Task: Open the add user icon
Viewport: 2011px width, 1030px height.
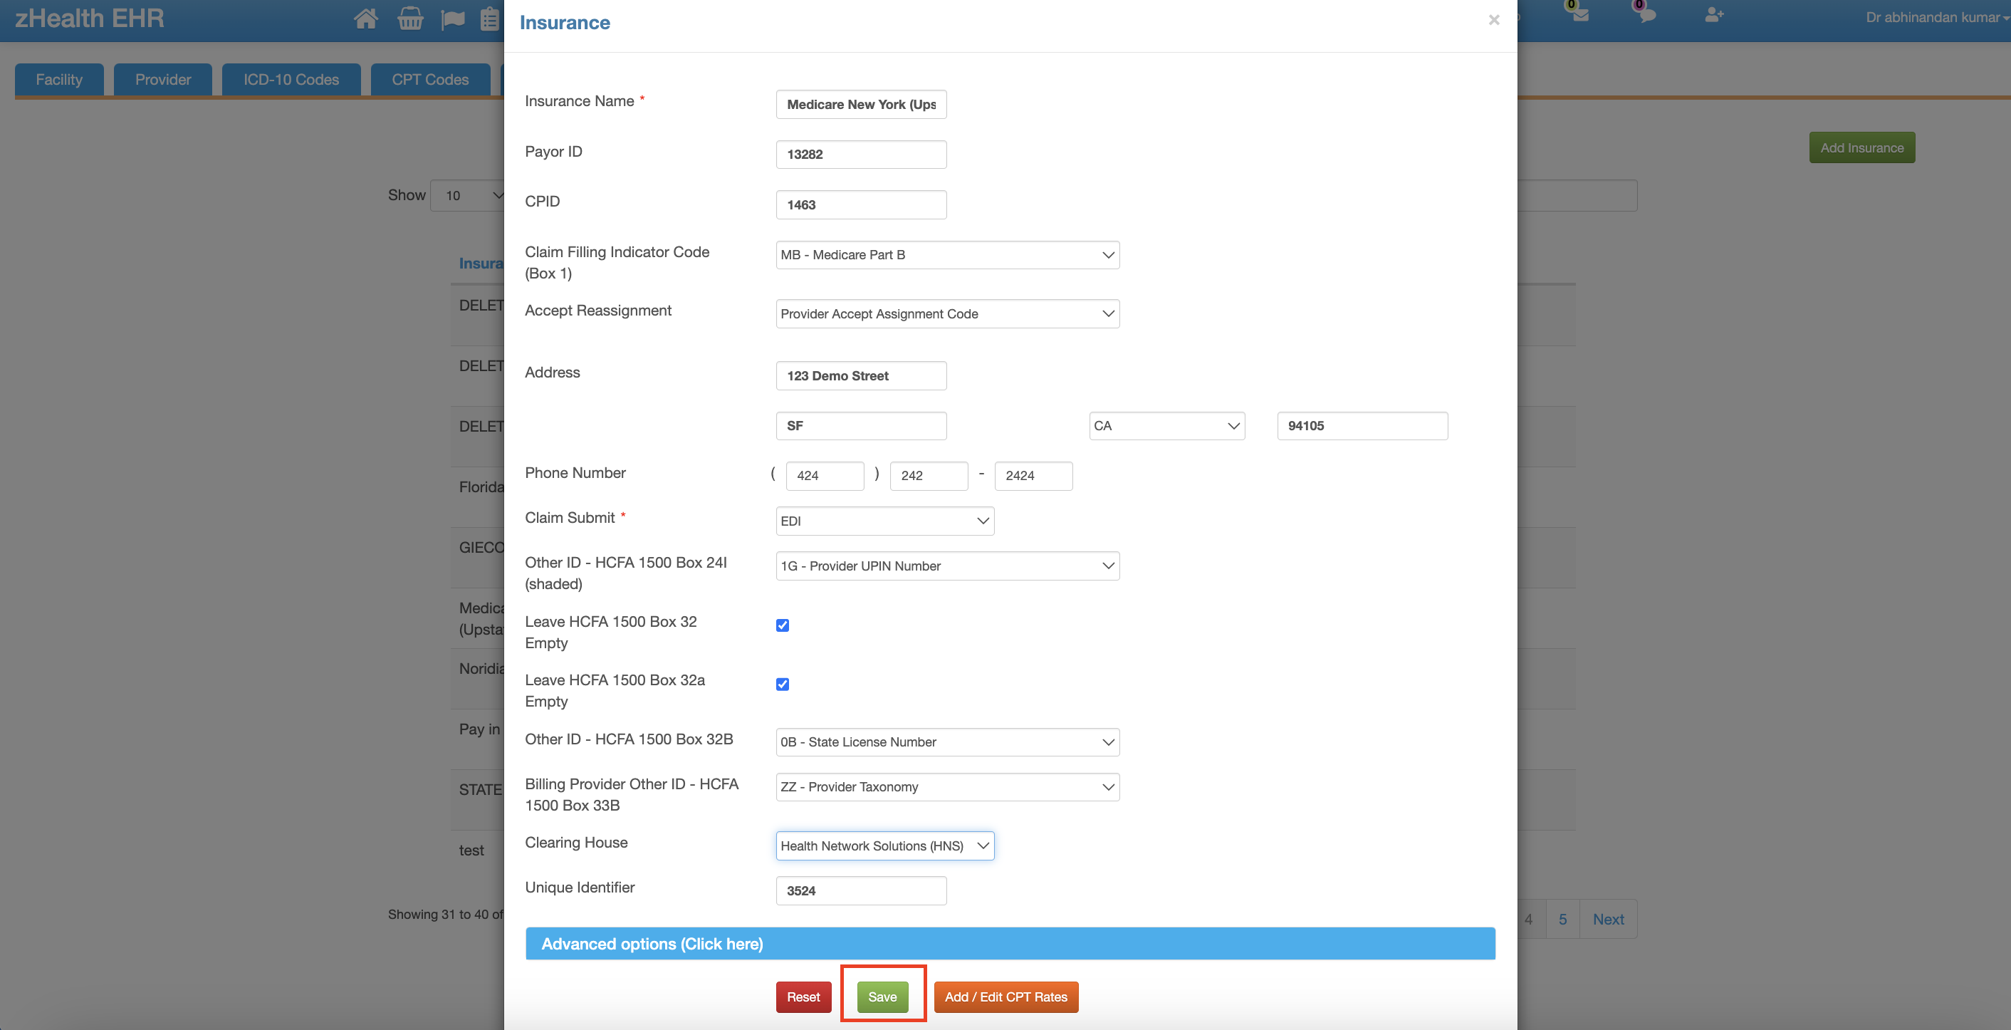Action: [x=1713, y=15]
